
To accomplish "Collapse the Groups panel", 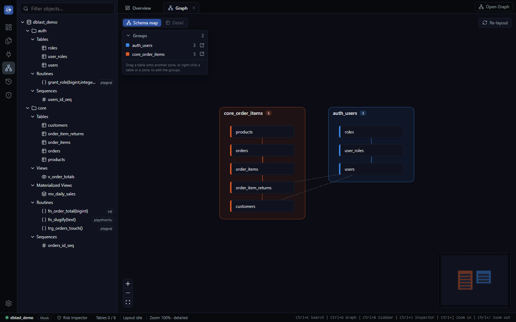I will coord(128,36).
